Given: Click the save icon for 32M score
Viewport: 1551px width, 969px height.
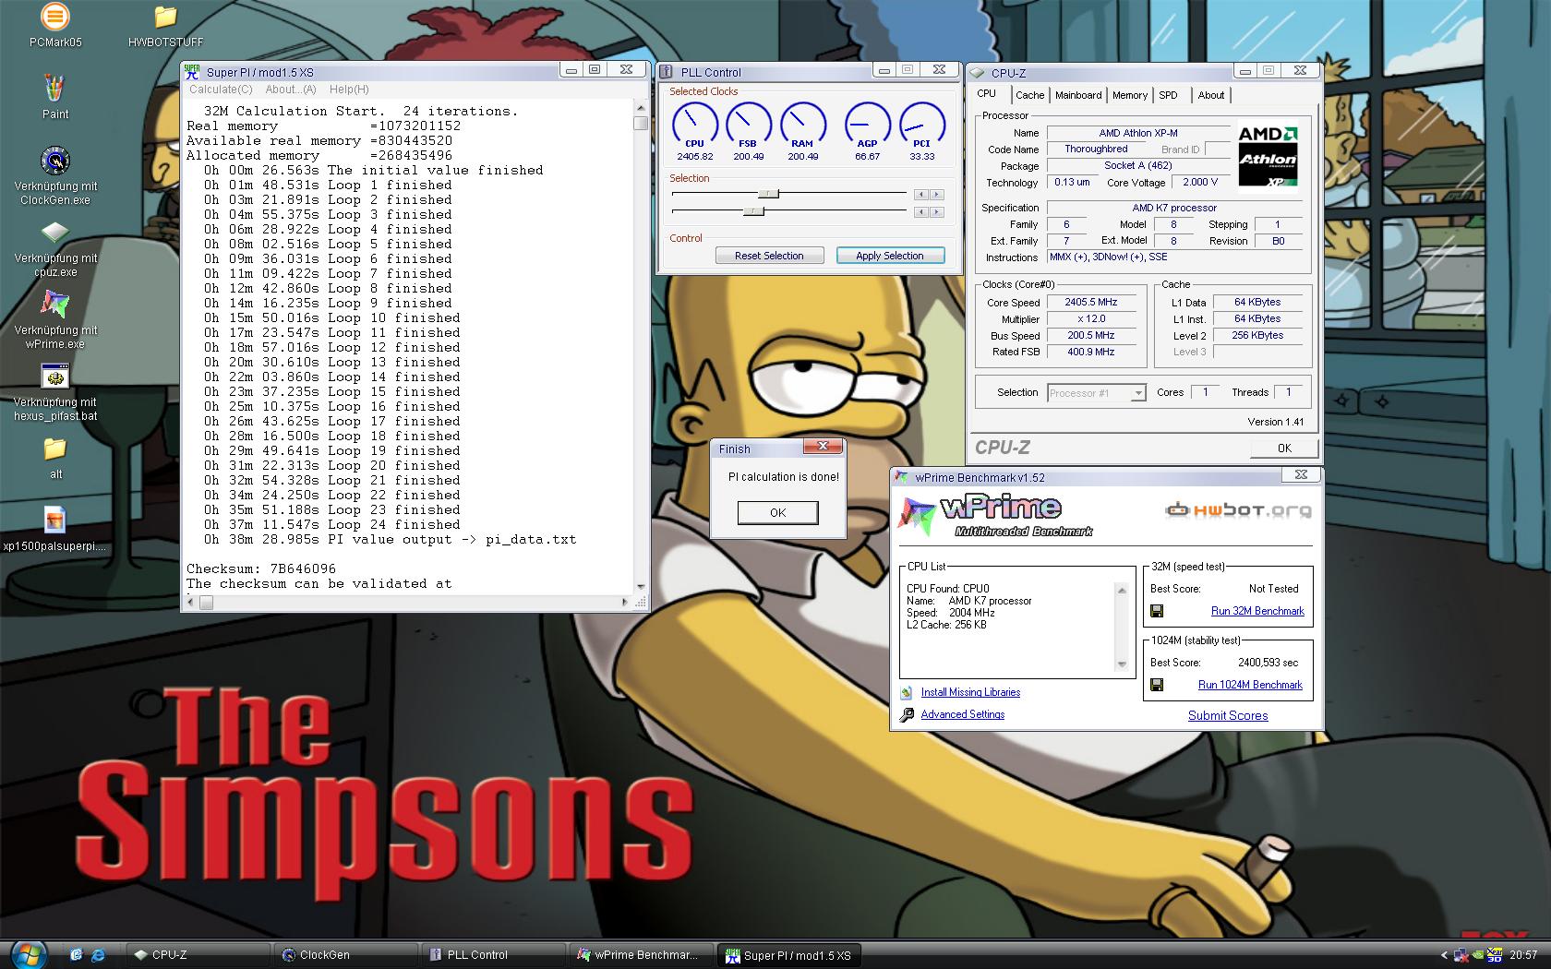Looking at the screenshot, I should pyautogui.click(x=1157, y=611).
